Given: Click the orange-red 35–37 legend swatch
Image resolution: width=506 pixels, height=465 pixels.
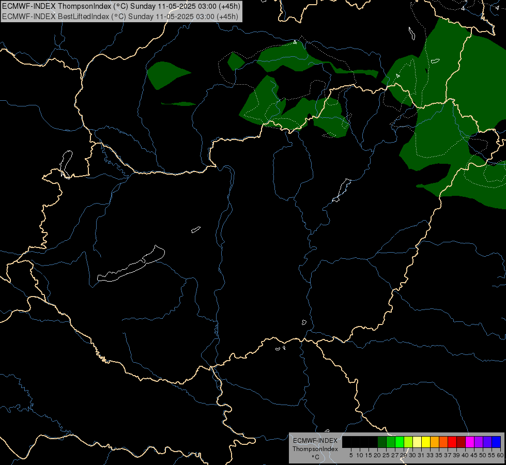Looking at the screenshot, I should 443,442.
